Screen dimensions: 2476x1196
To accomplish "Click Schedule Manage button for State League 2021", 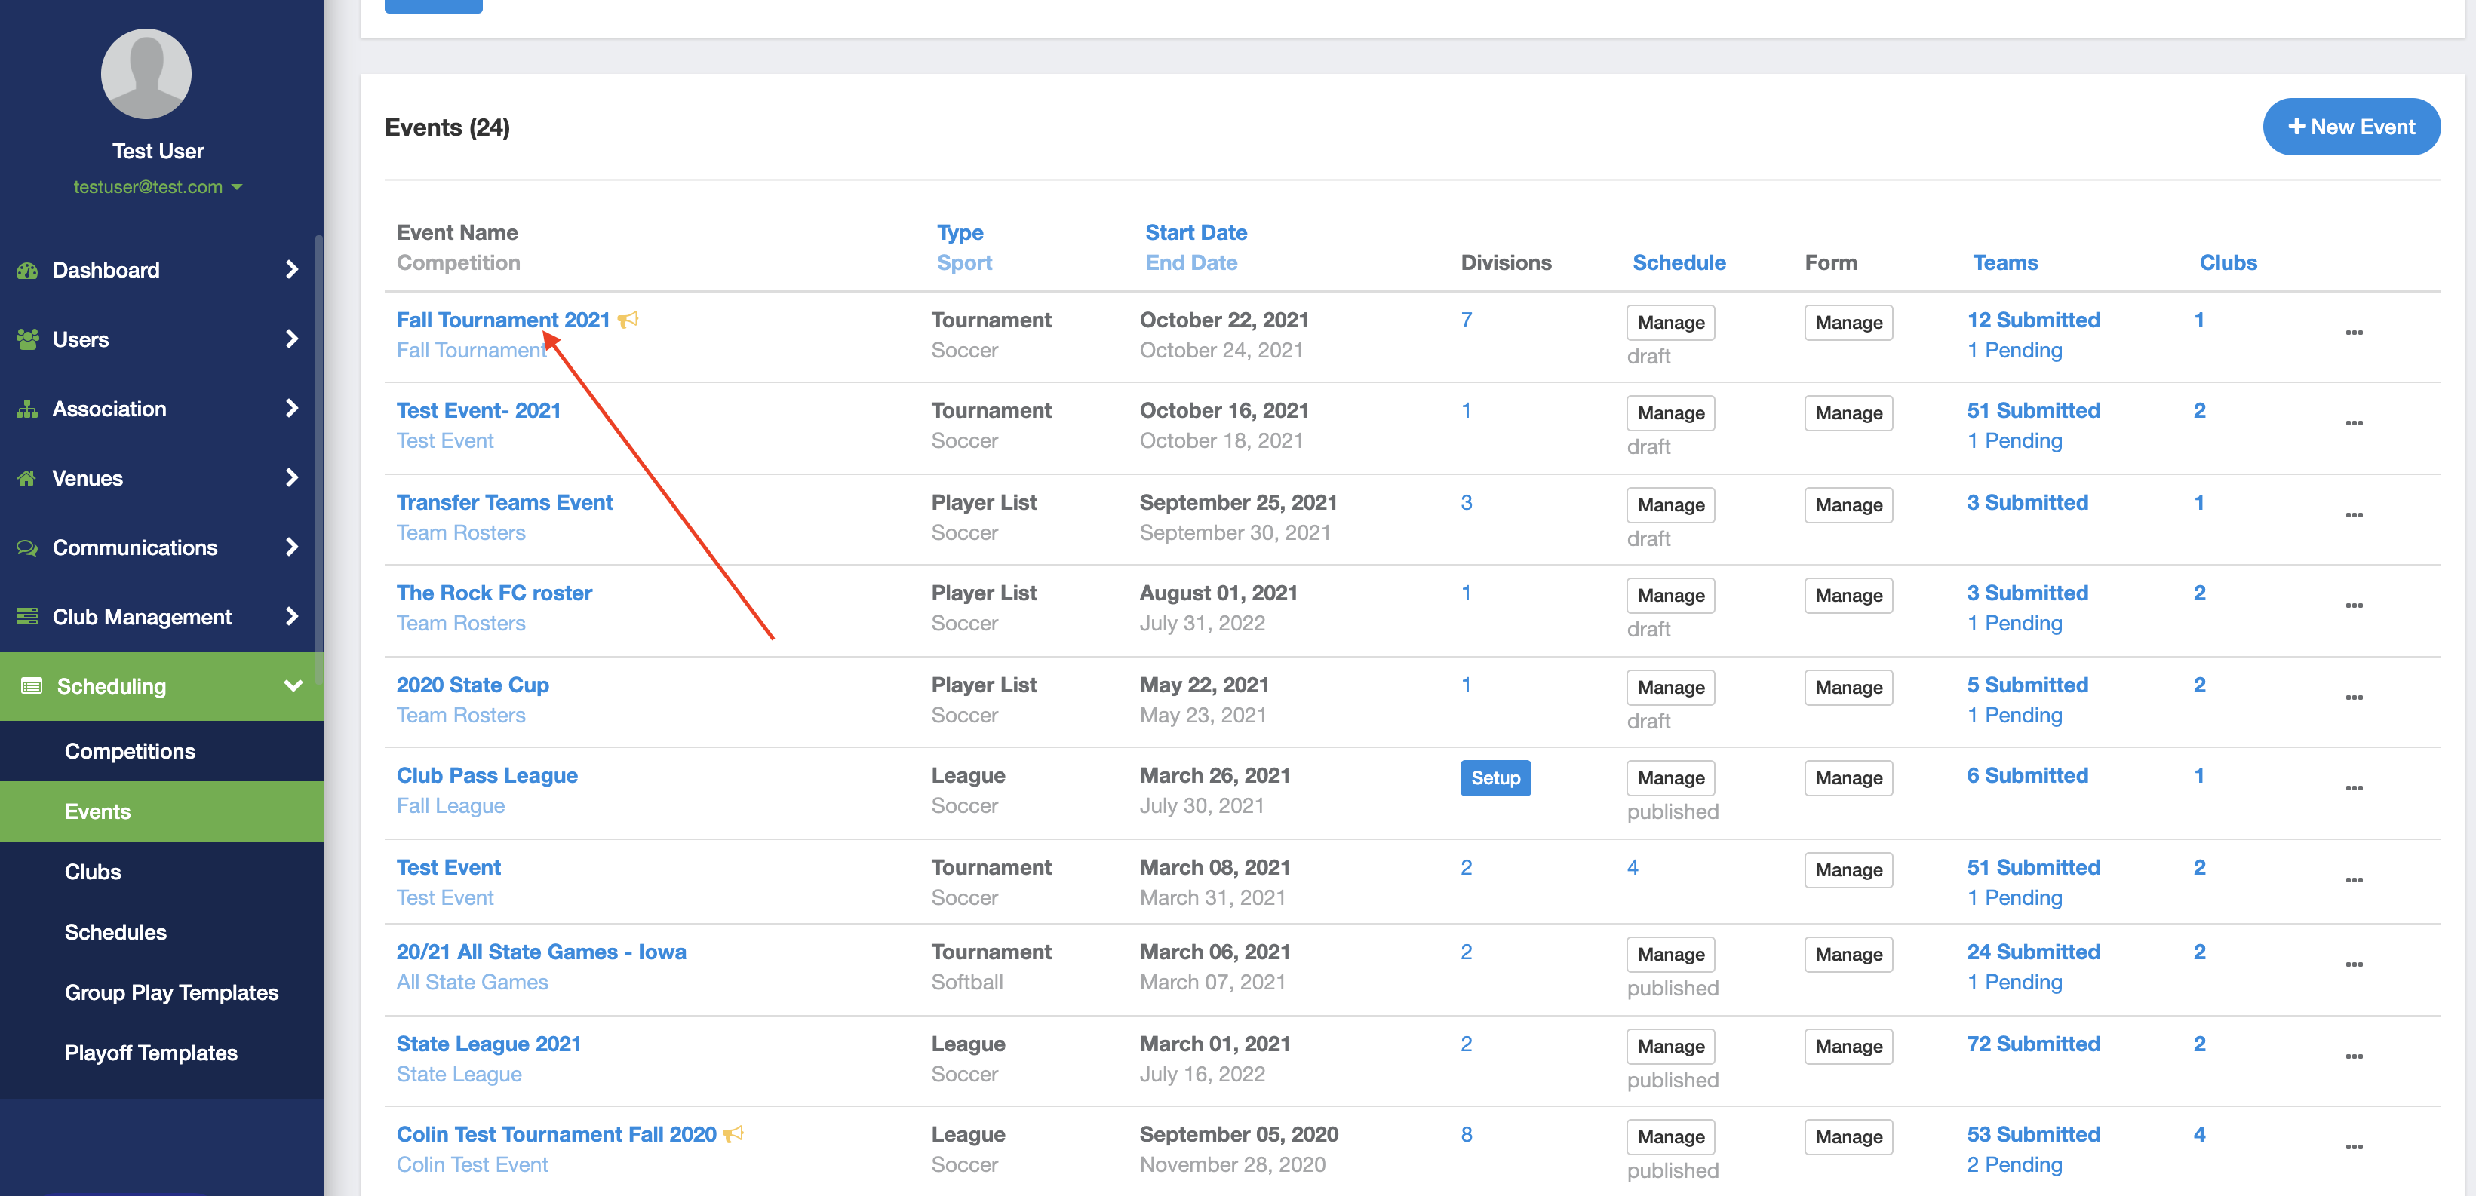I will (x=1670, y=1047).
